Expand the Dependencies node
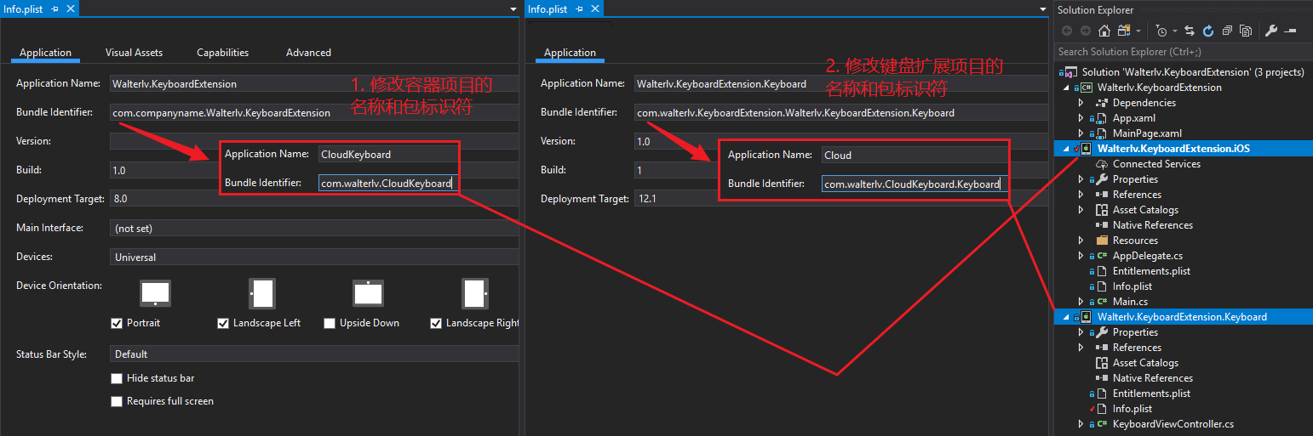Image resolution: width=1313 pixels, height=436 pixels. click(x=1081, y=103)
